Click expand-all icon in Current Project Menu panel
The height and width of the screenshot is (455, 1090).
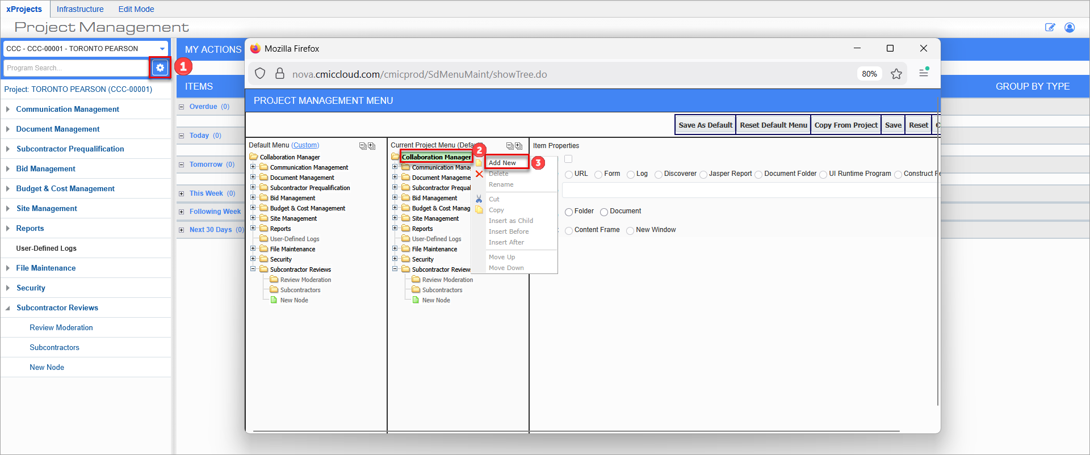[x=518, y=146]
